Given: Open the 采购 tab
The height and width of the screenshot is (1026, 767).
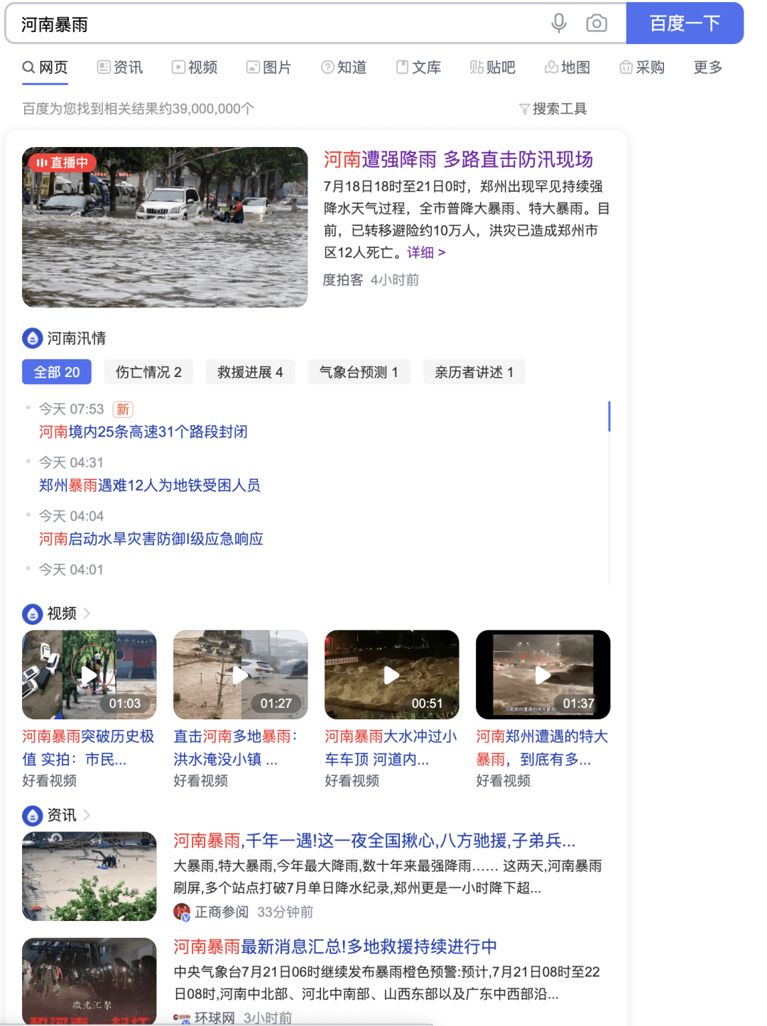Looking at the screenshot, I should [642, 67].
